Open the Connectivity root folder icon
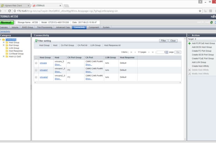The width and height of the screenshot is (216, 143). [3, 40]
